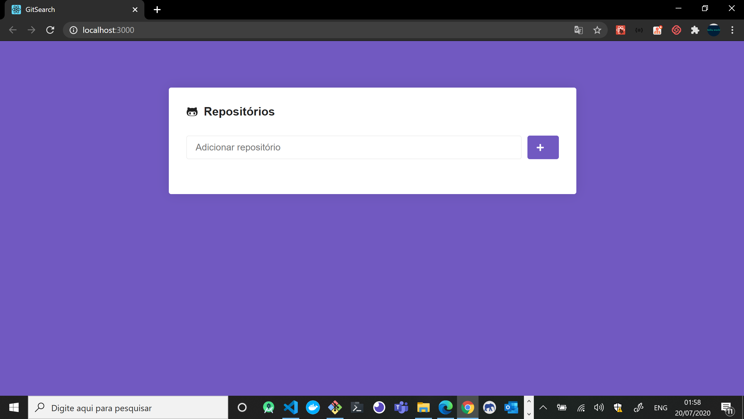
Task: Click the Chrome profile avatar
Action: point(713,30)
